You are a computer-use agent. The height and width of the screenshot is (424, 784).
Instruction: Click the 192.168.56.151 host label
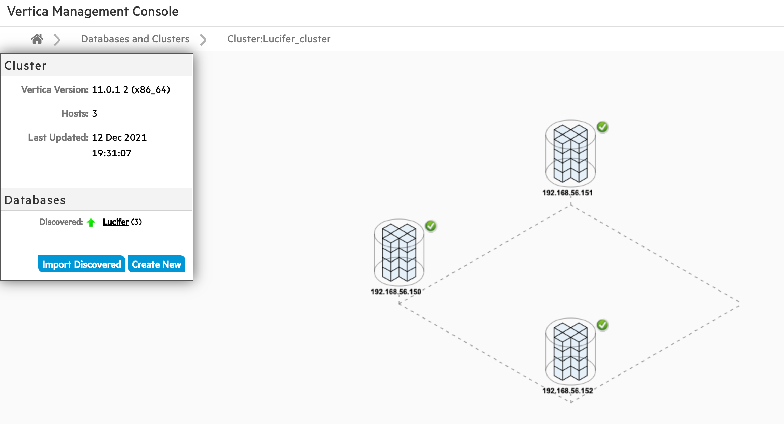[x=567, y=193]
